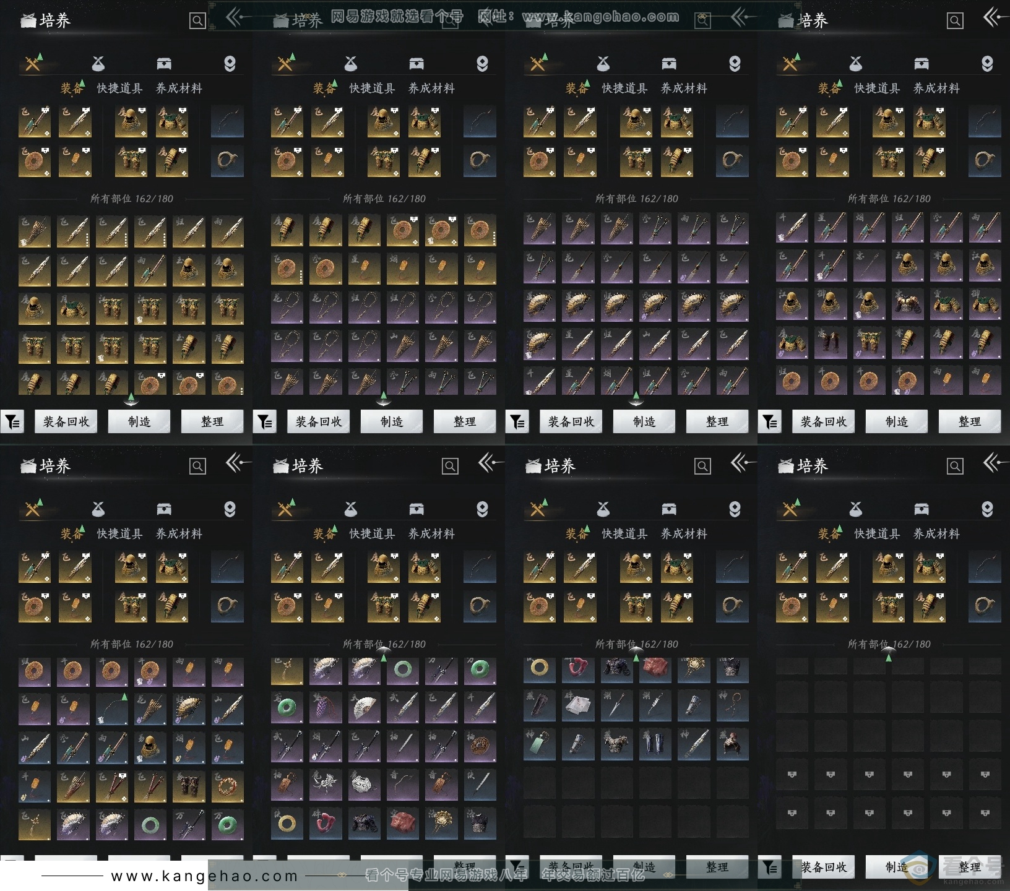Select equipped ring slot in top-left panel
Screen dimensions: 1010x891
tap(227, 161)
